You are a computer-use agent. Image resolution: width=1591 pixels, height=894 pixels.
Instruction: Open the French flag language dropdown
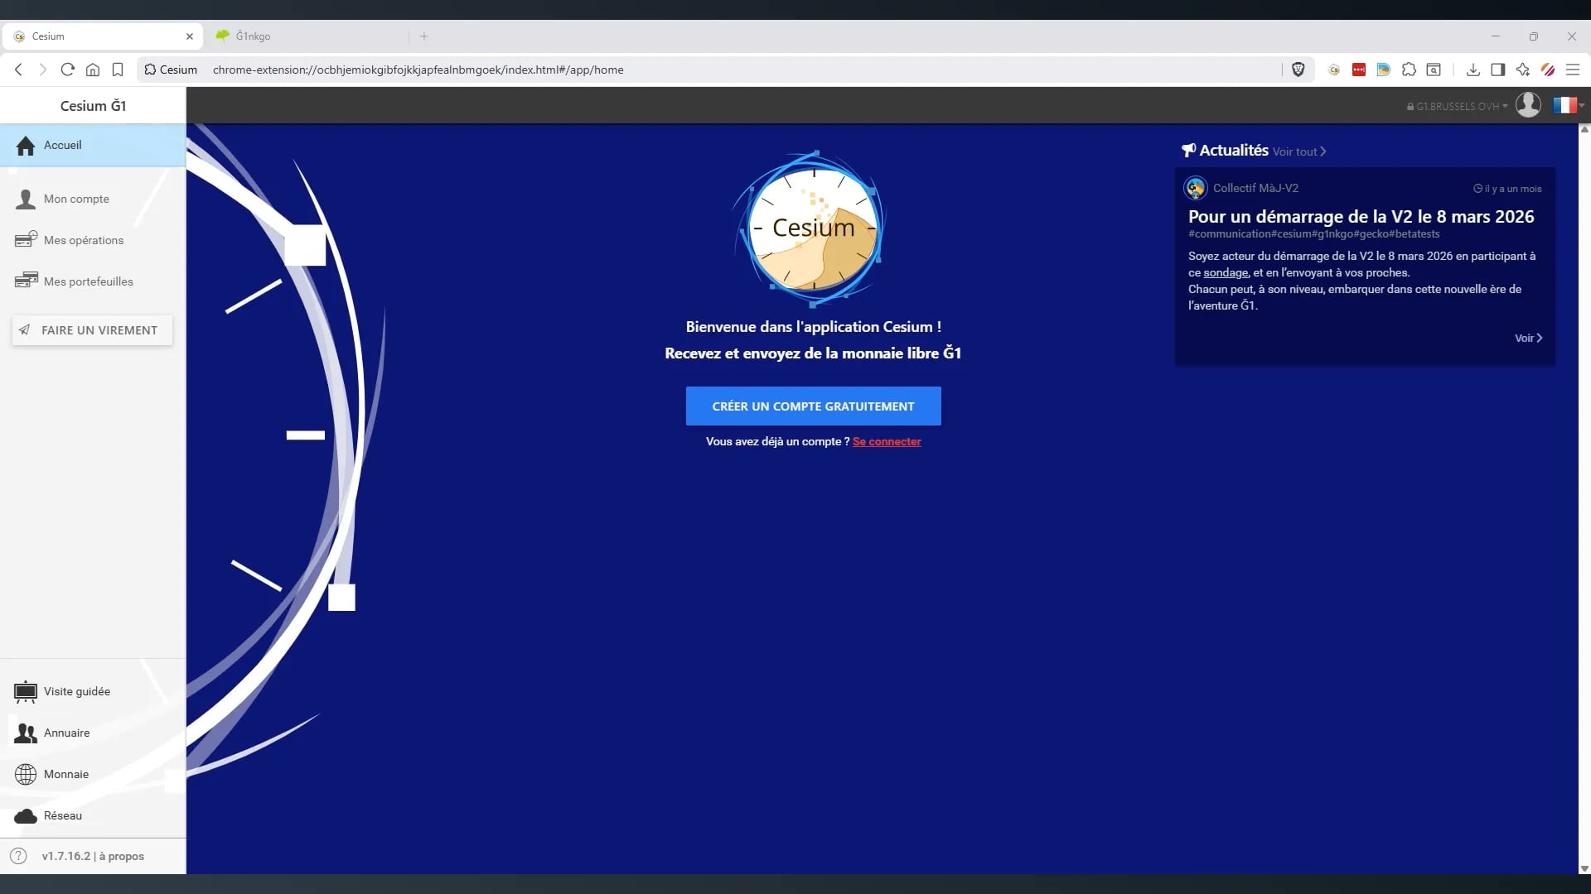(1568, 105)
